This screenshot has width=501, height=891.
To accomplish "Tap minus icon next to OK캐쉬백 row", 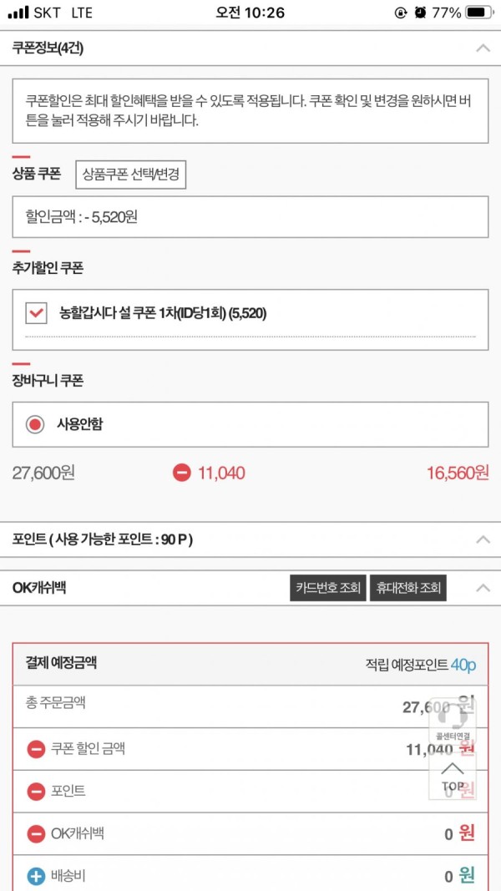I will pos(36,834).
